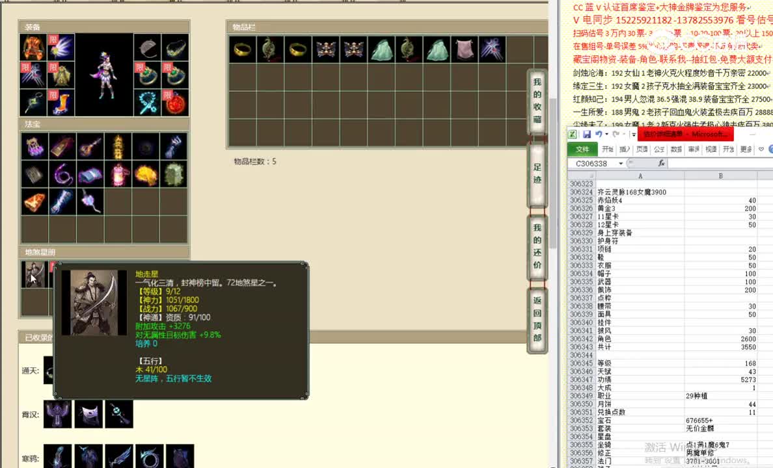Select the purple bell treasure icon
The height and width of the screenshot is (468, 773).
[34, 146]
